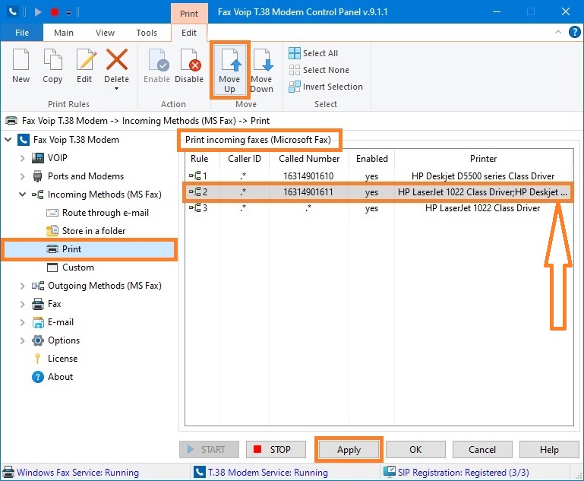Expand Outgoing Methods (MS Fax) node

tap(22, 286)
